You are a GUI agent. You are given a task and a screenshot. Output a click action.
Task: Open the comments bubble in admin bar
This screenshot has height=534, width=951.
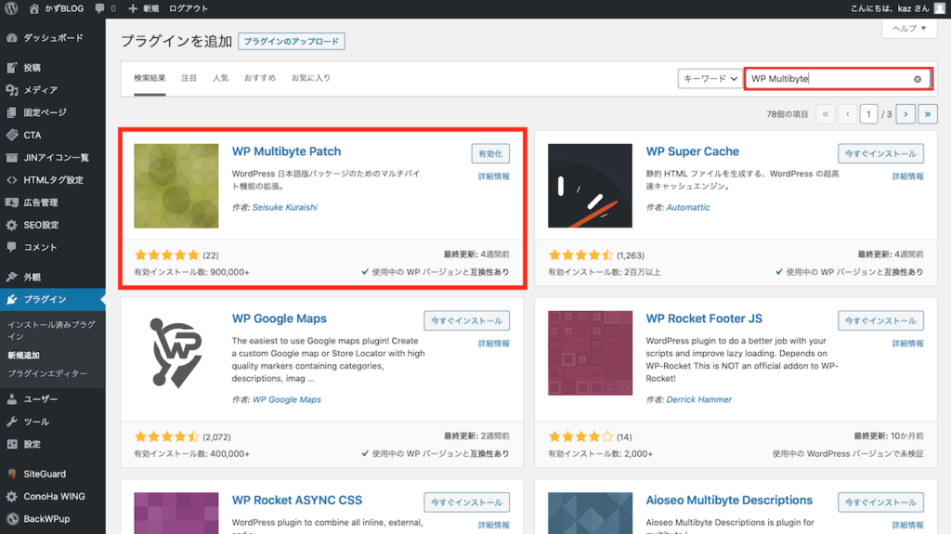(105, 8)
